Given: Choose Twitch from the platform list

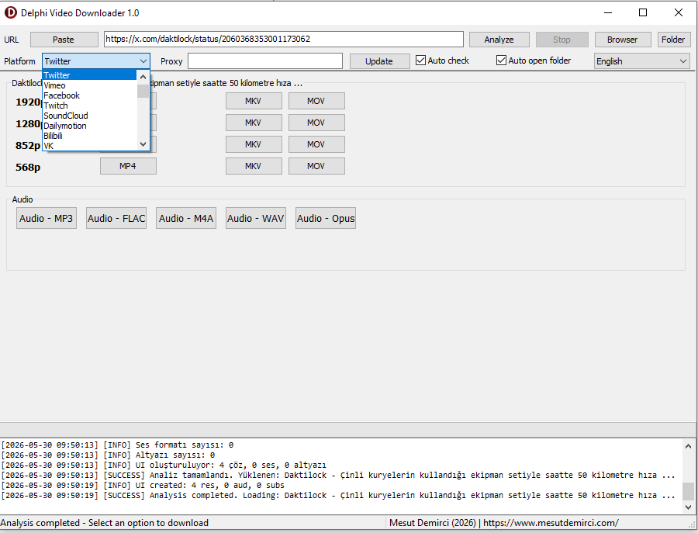Looking at the screenshot, I should 89,106.
